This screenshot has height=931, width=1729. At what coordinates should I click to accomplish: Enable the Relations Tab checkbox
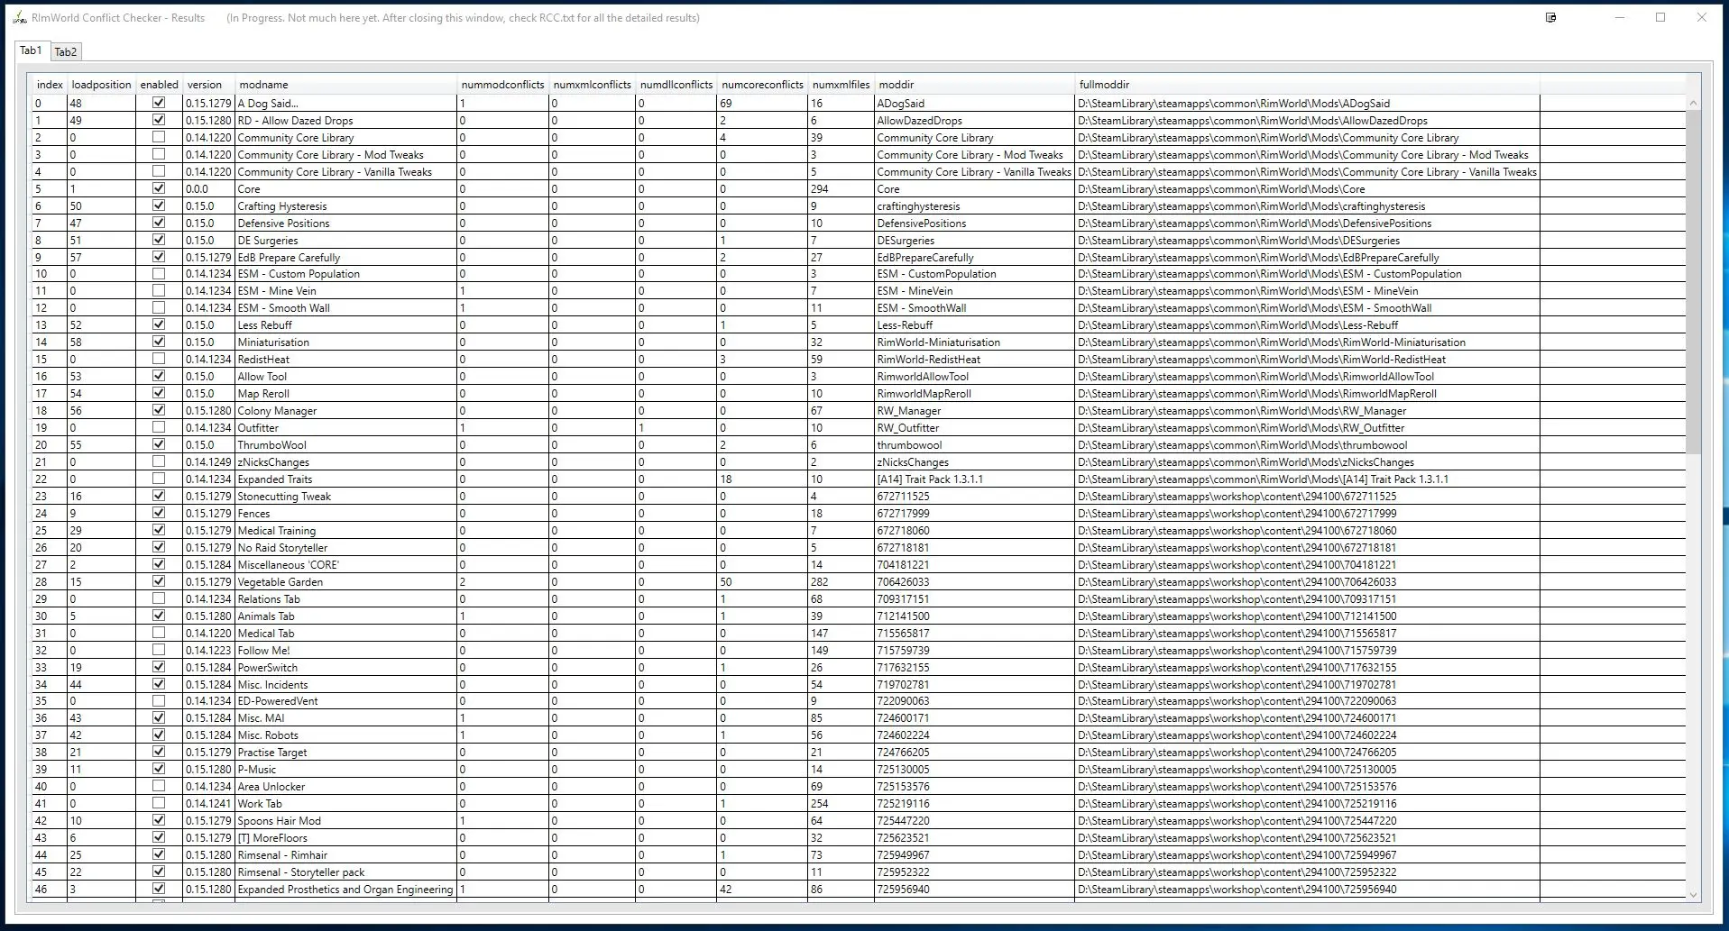(x=159, y=598)
